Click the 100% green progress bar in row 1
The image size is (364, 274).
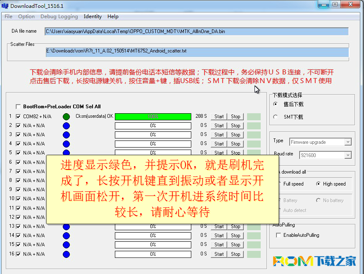point(153,117)
